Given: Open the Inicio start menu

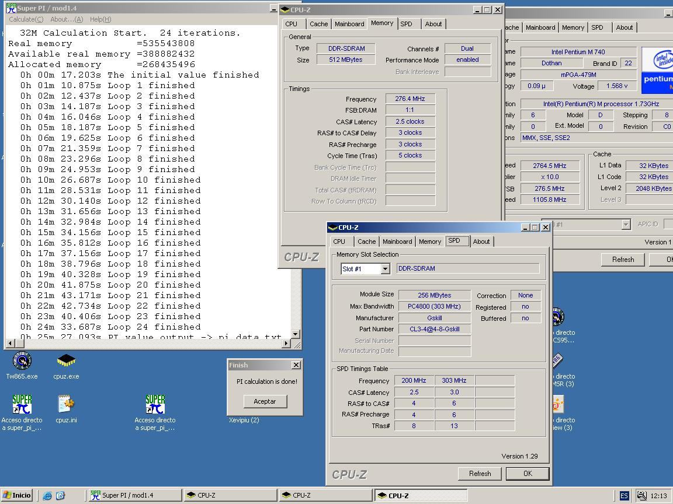Looking at the screenshot, I should (17, 495).
